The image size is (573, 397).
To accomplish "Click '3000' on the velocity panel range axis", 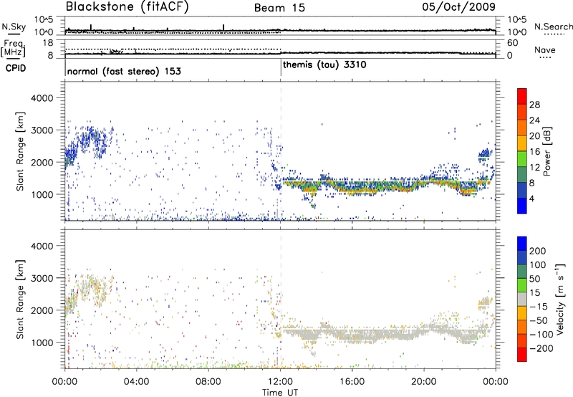I will tap(42, 278).
